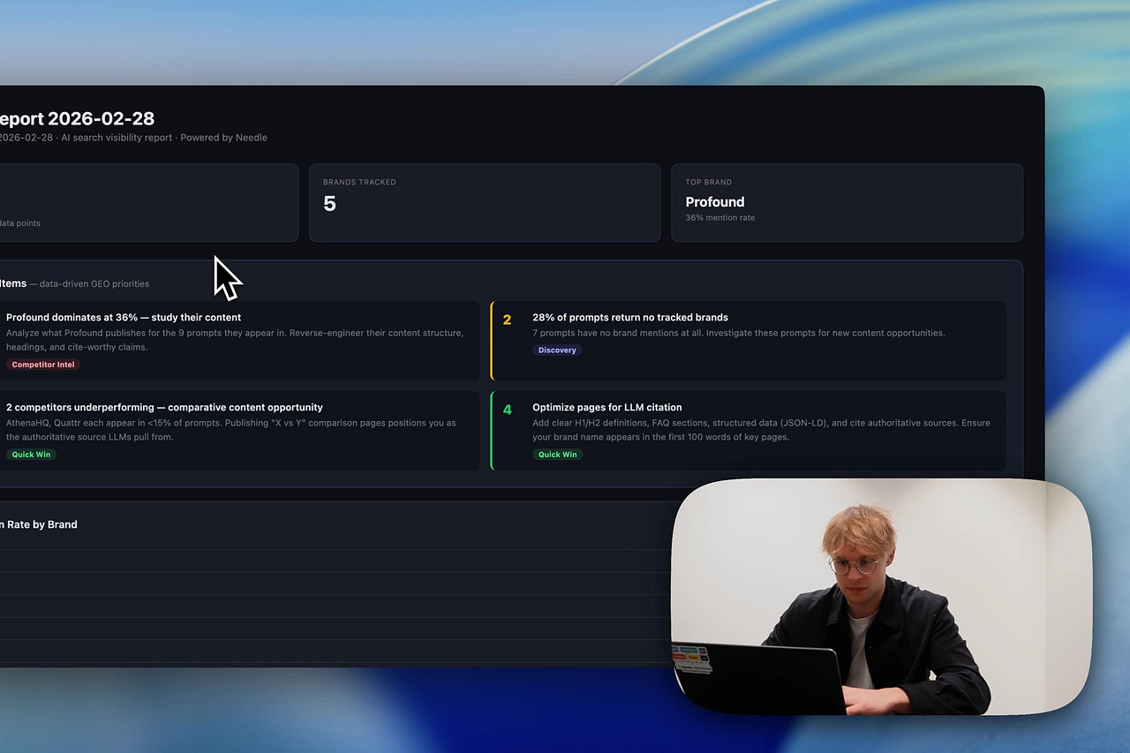This screenshot has width=1130, height=753.
Task: Select the number 2 priority marker
Action: [507, 320]
